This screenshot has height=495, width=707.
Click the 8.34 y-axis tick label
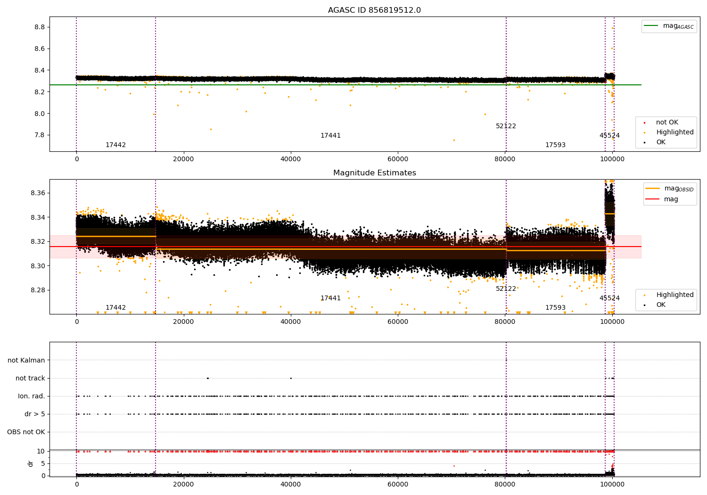point(38,218)
